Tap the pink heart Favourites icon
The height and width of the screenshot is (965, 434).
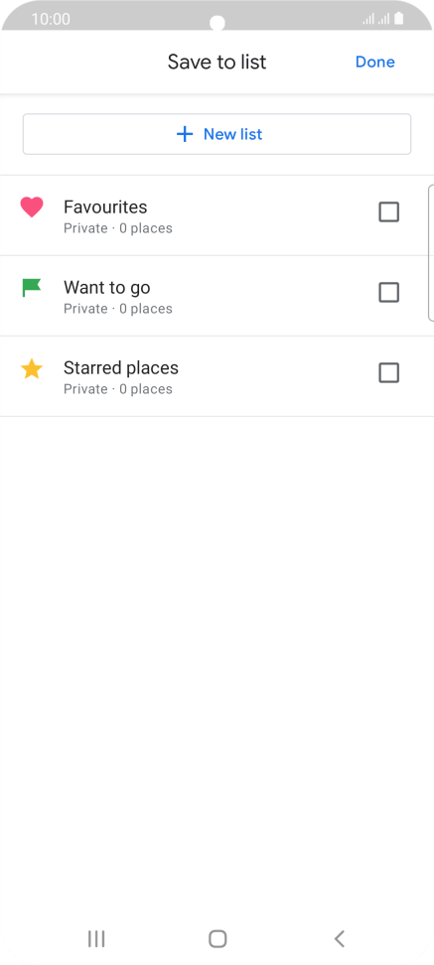(32, 207)
